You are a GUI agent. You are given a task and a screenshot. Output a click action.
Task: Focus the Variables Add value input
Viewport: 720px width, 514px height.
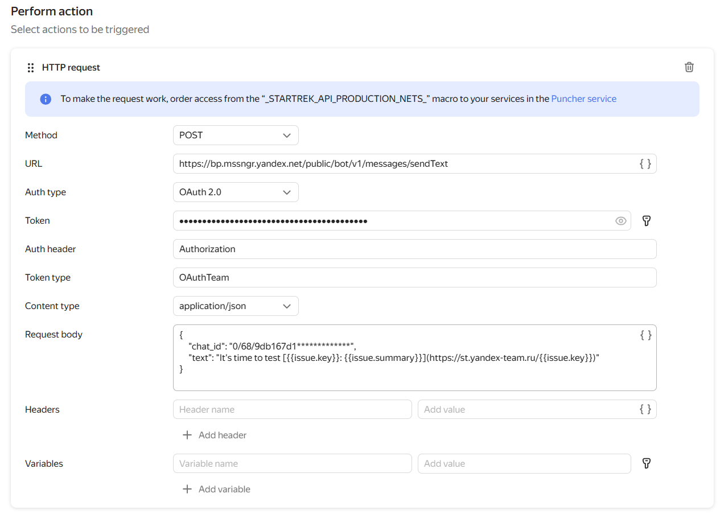[x=524, y=463]
